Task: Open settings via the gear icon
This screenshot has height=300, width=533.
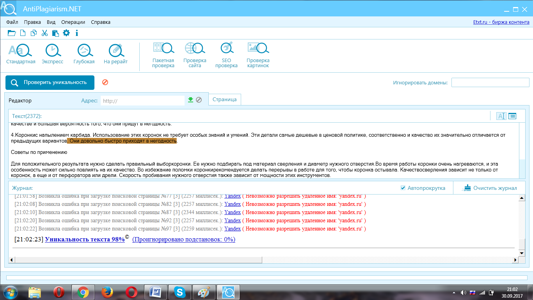Action: (66, 33)
